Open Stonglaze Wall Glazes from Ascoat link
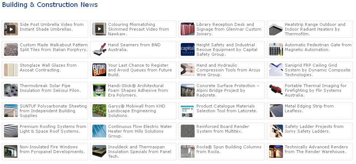 coord(48,67)
